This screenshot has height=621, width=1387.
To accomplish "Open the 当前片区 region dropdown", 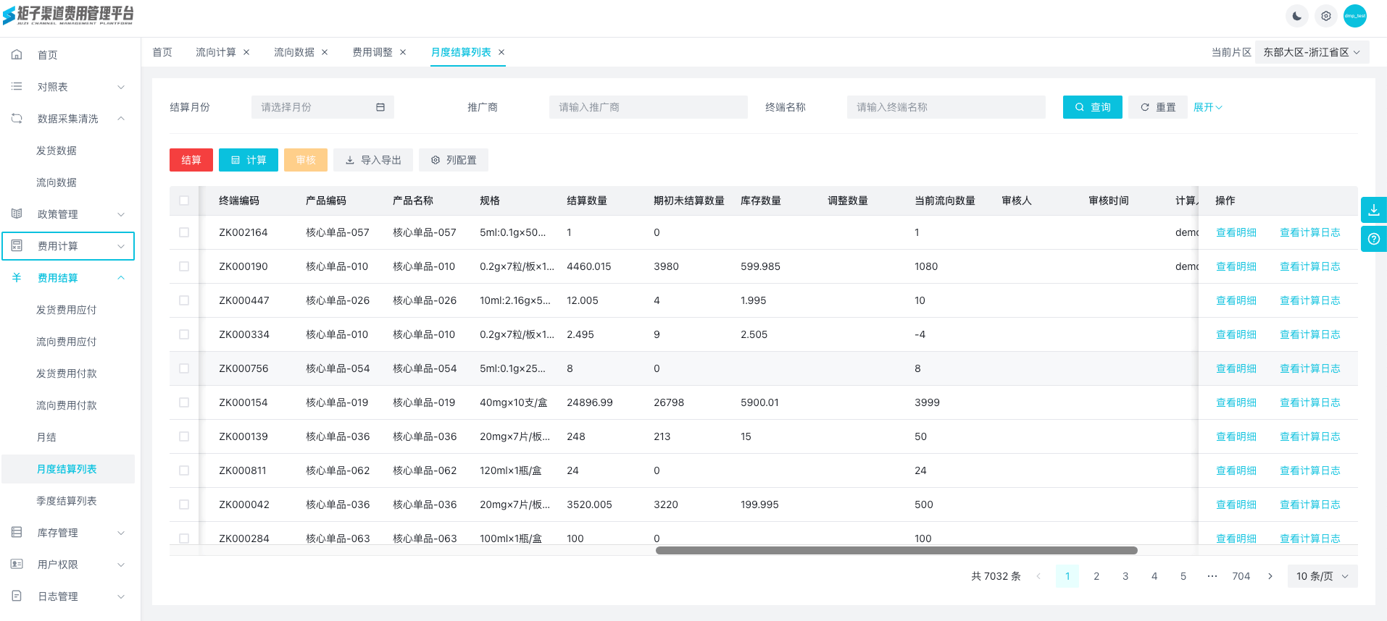I will click(1311, 52).
